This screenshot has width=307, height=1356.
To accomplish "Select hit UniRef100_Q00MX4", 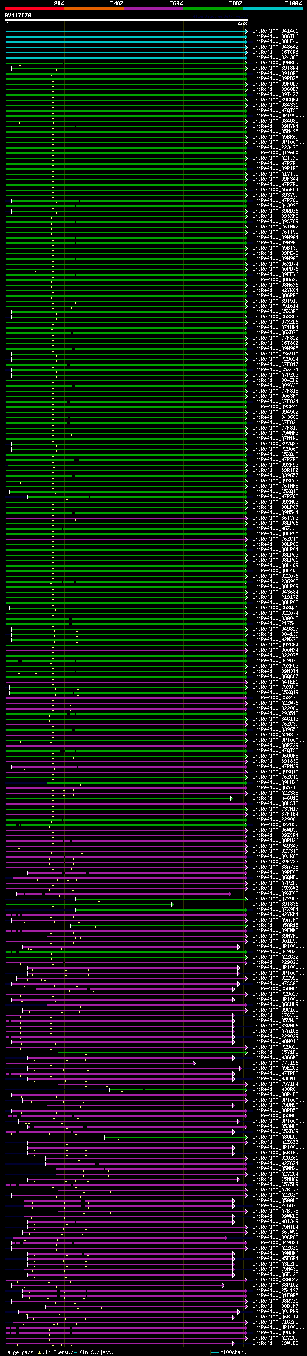I will [x=275, y=650].
